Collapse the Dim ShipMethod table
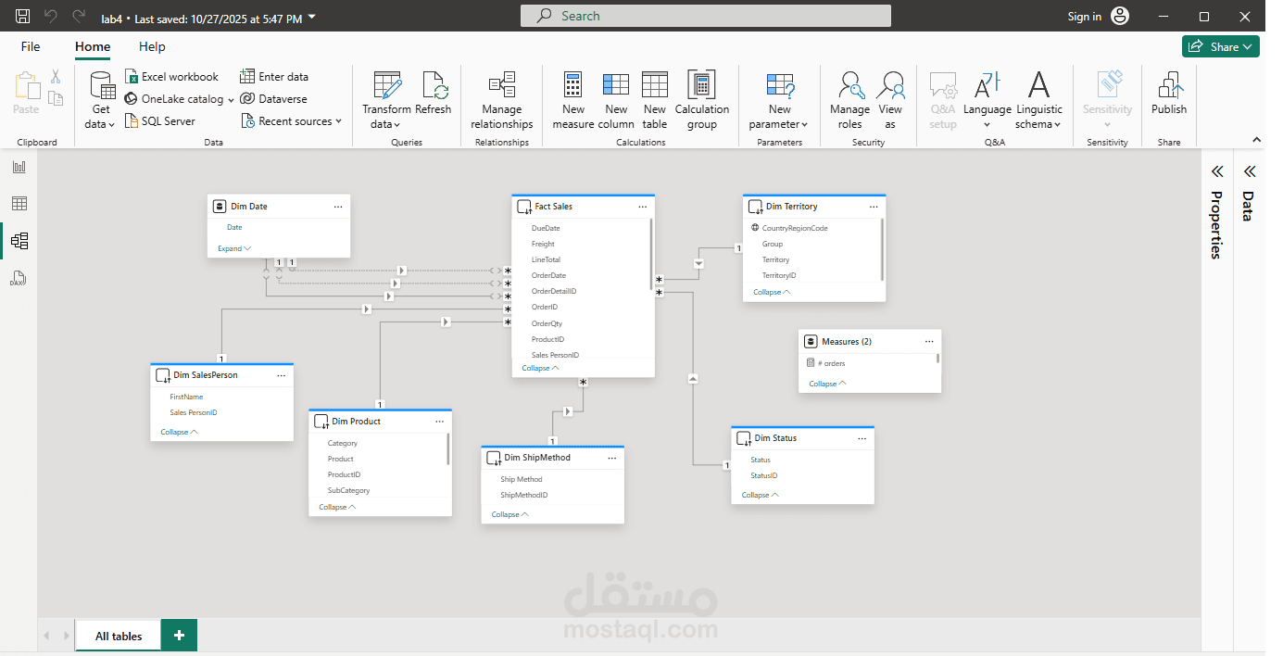Screen dimensions: 1283x656 click(509, 514)
